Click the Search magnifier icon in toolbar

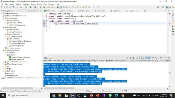point(158,7)
